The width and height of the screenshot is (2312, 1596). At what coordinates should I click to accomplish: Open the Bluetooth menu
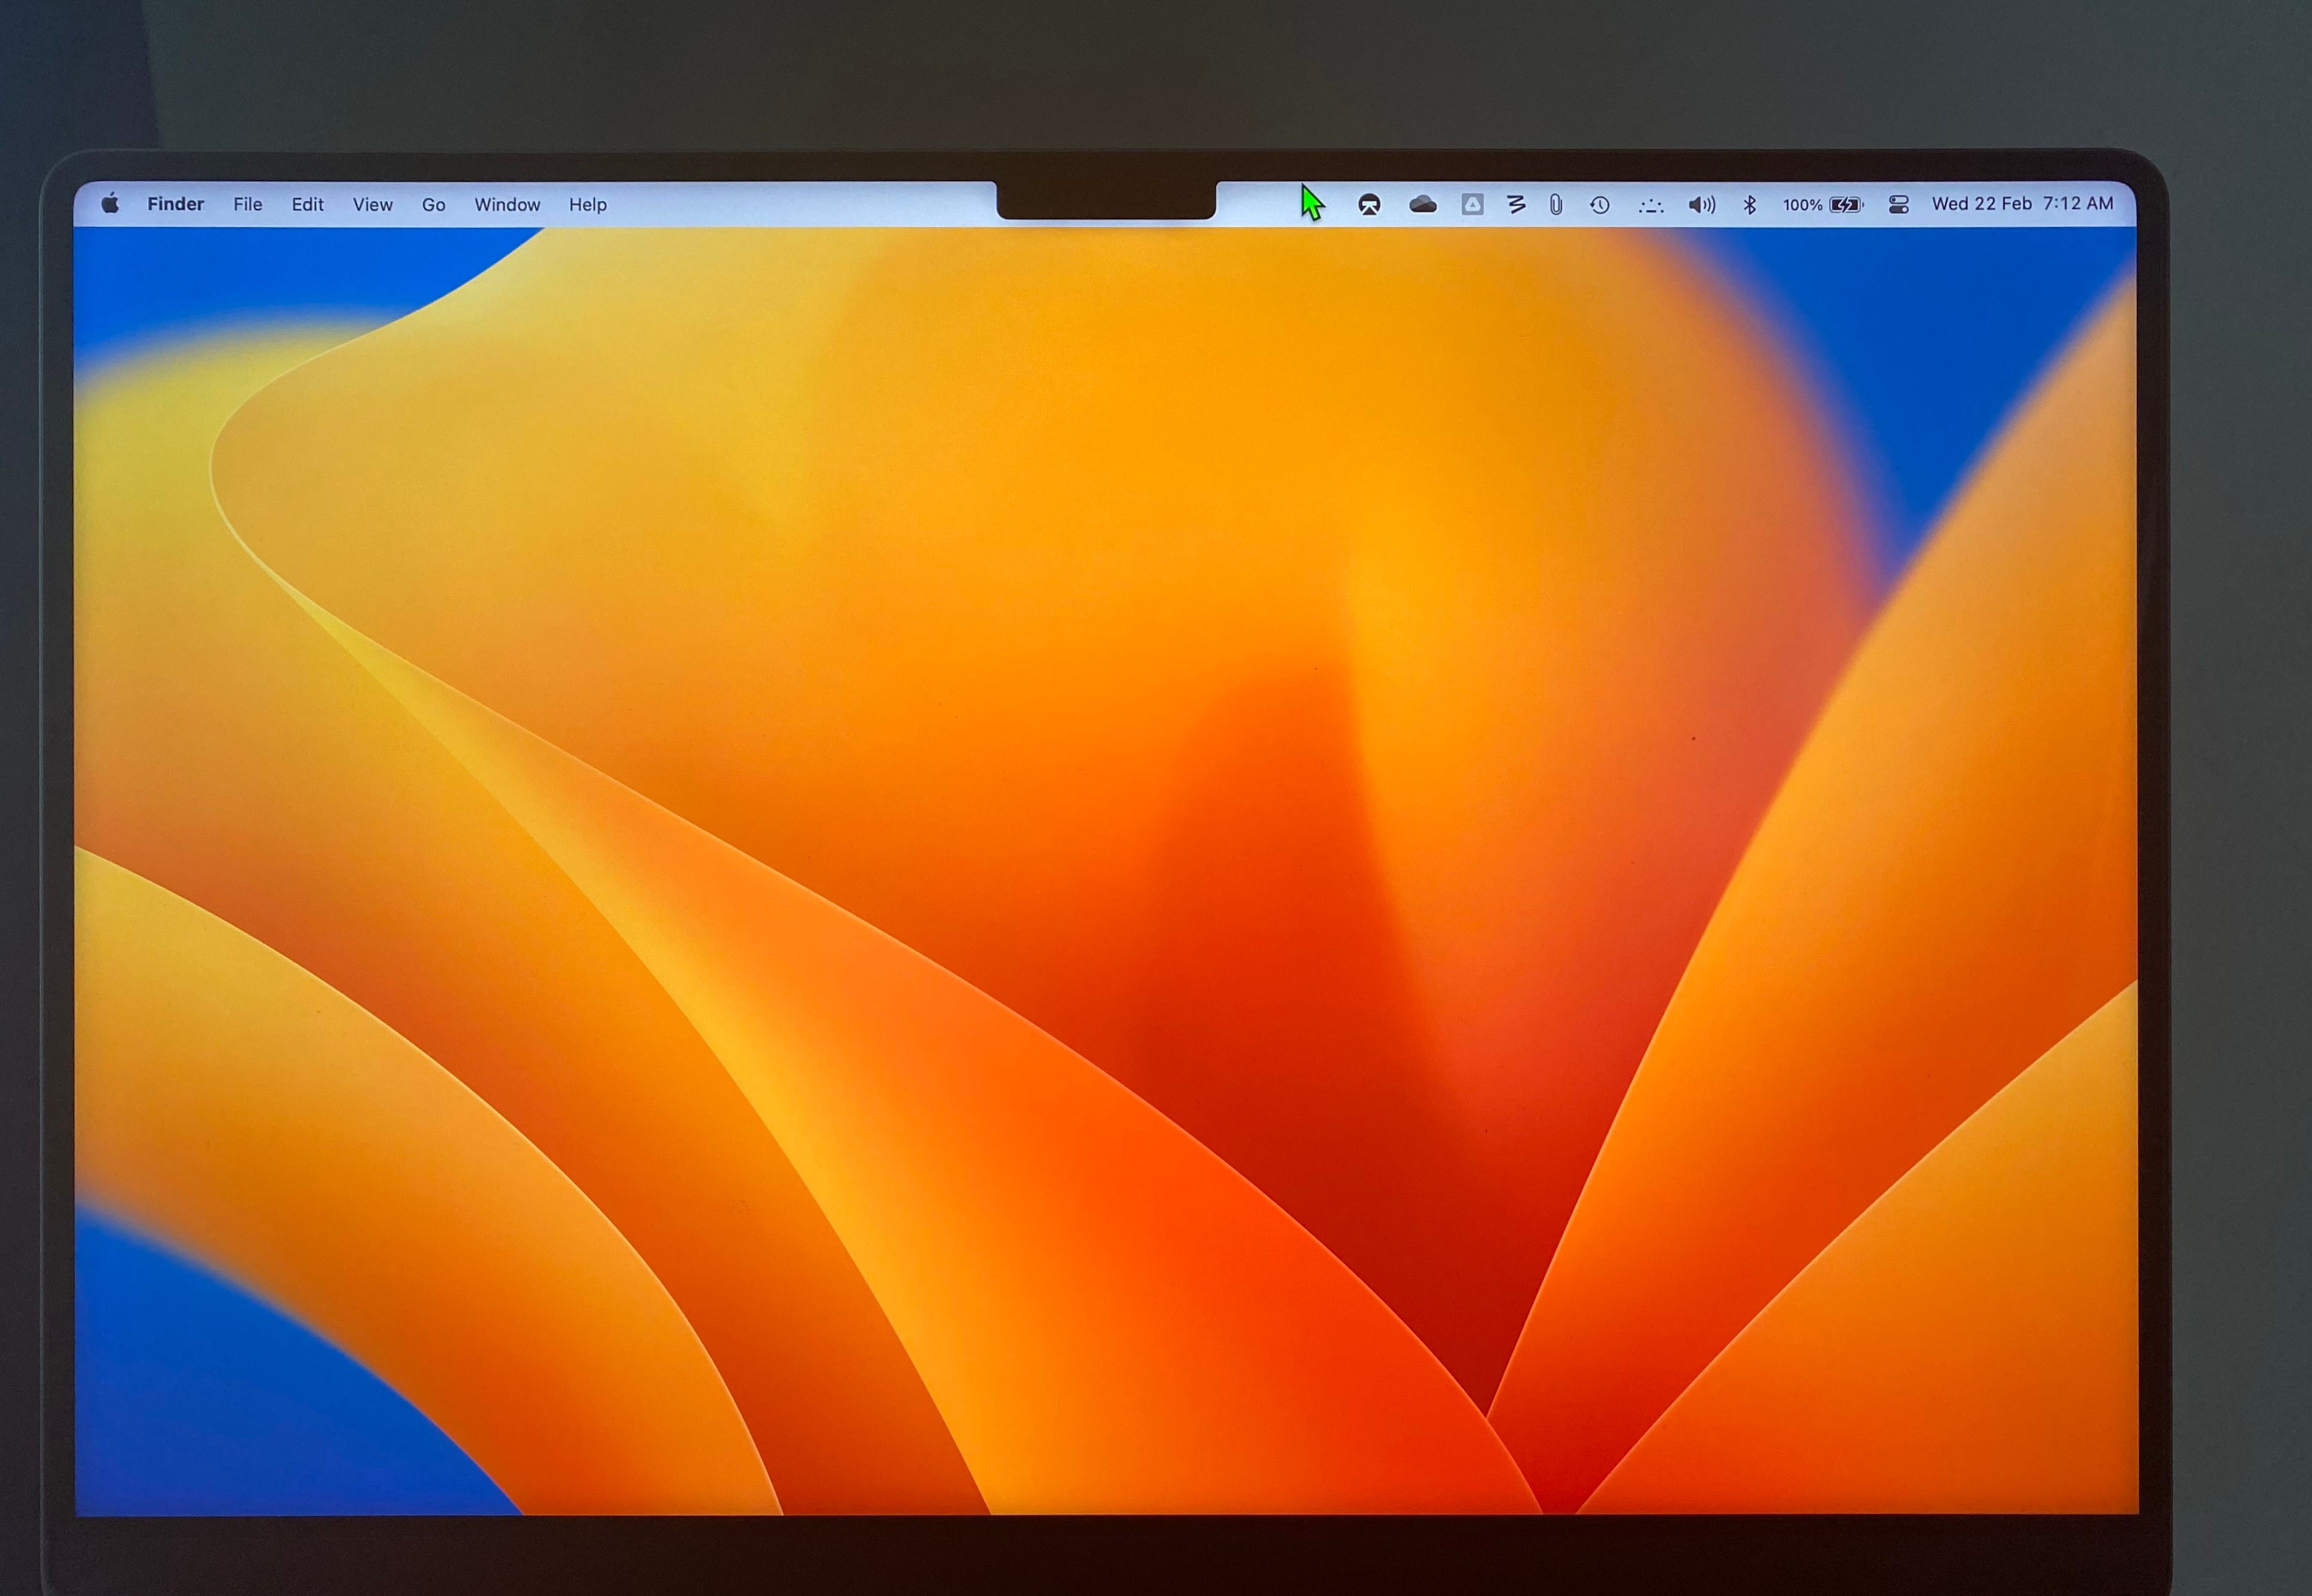point(1750,205)
